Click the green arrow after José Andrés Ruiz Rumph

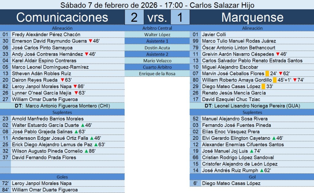262,170
